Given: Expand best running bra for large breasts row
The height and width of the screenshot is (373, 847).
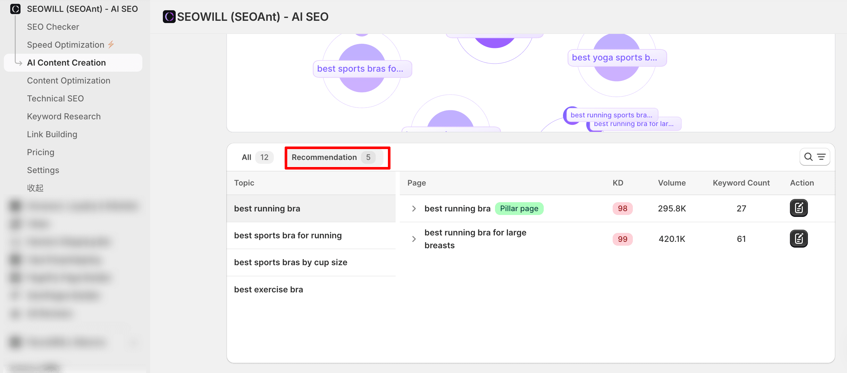Looking at the screenshot, I should click(414, 239).
